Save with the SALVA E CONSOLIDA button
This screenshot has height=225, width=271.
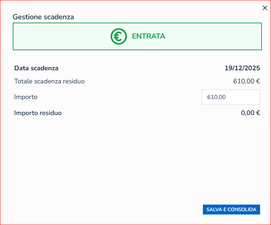[x=231, y=209]
